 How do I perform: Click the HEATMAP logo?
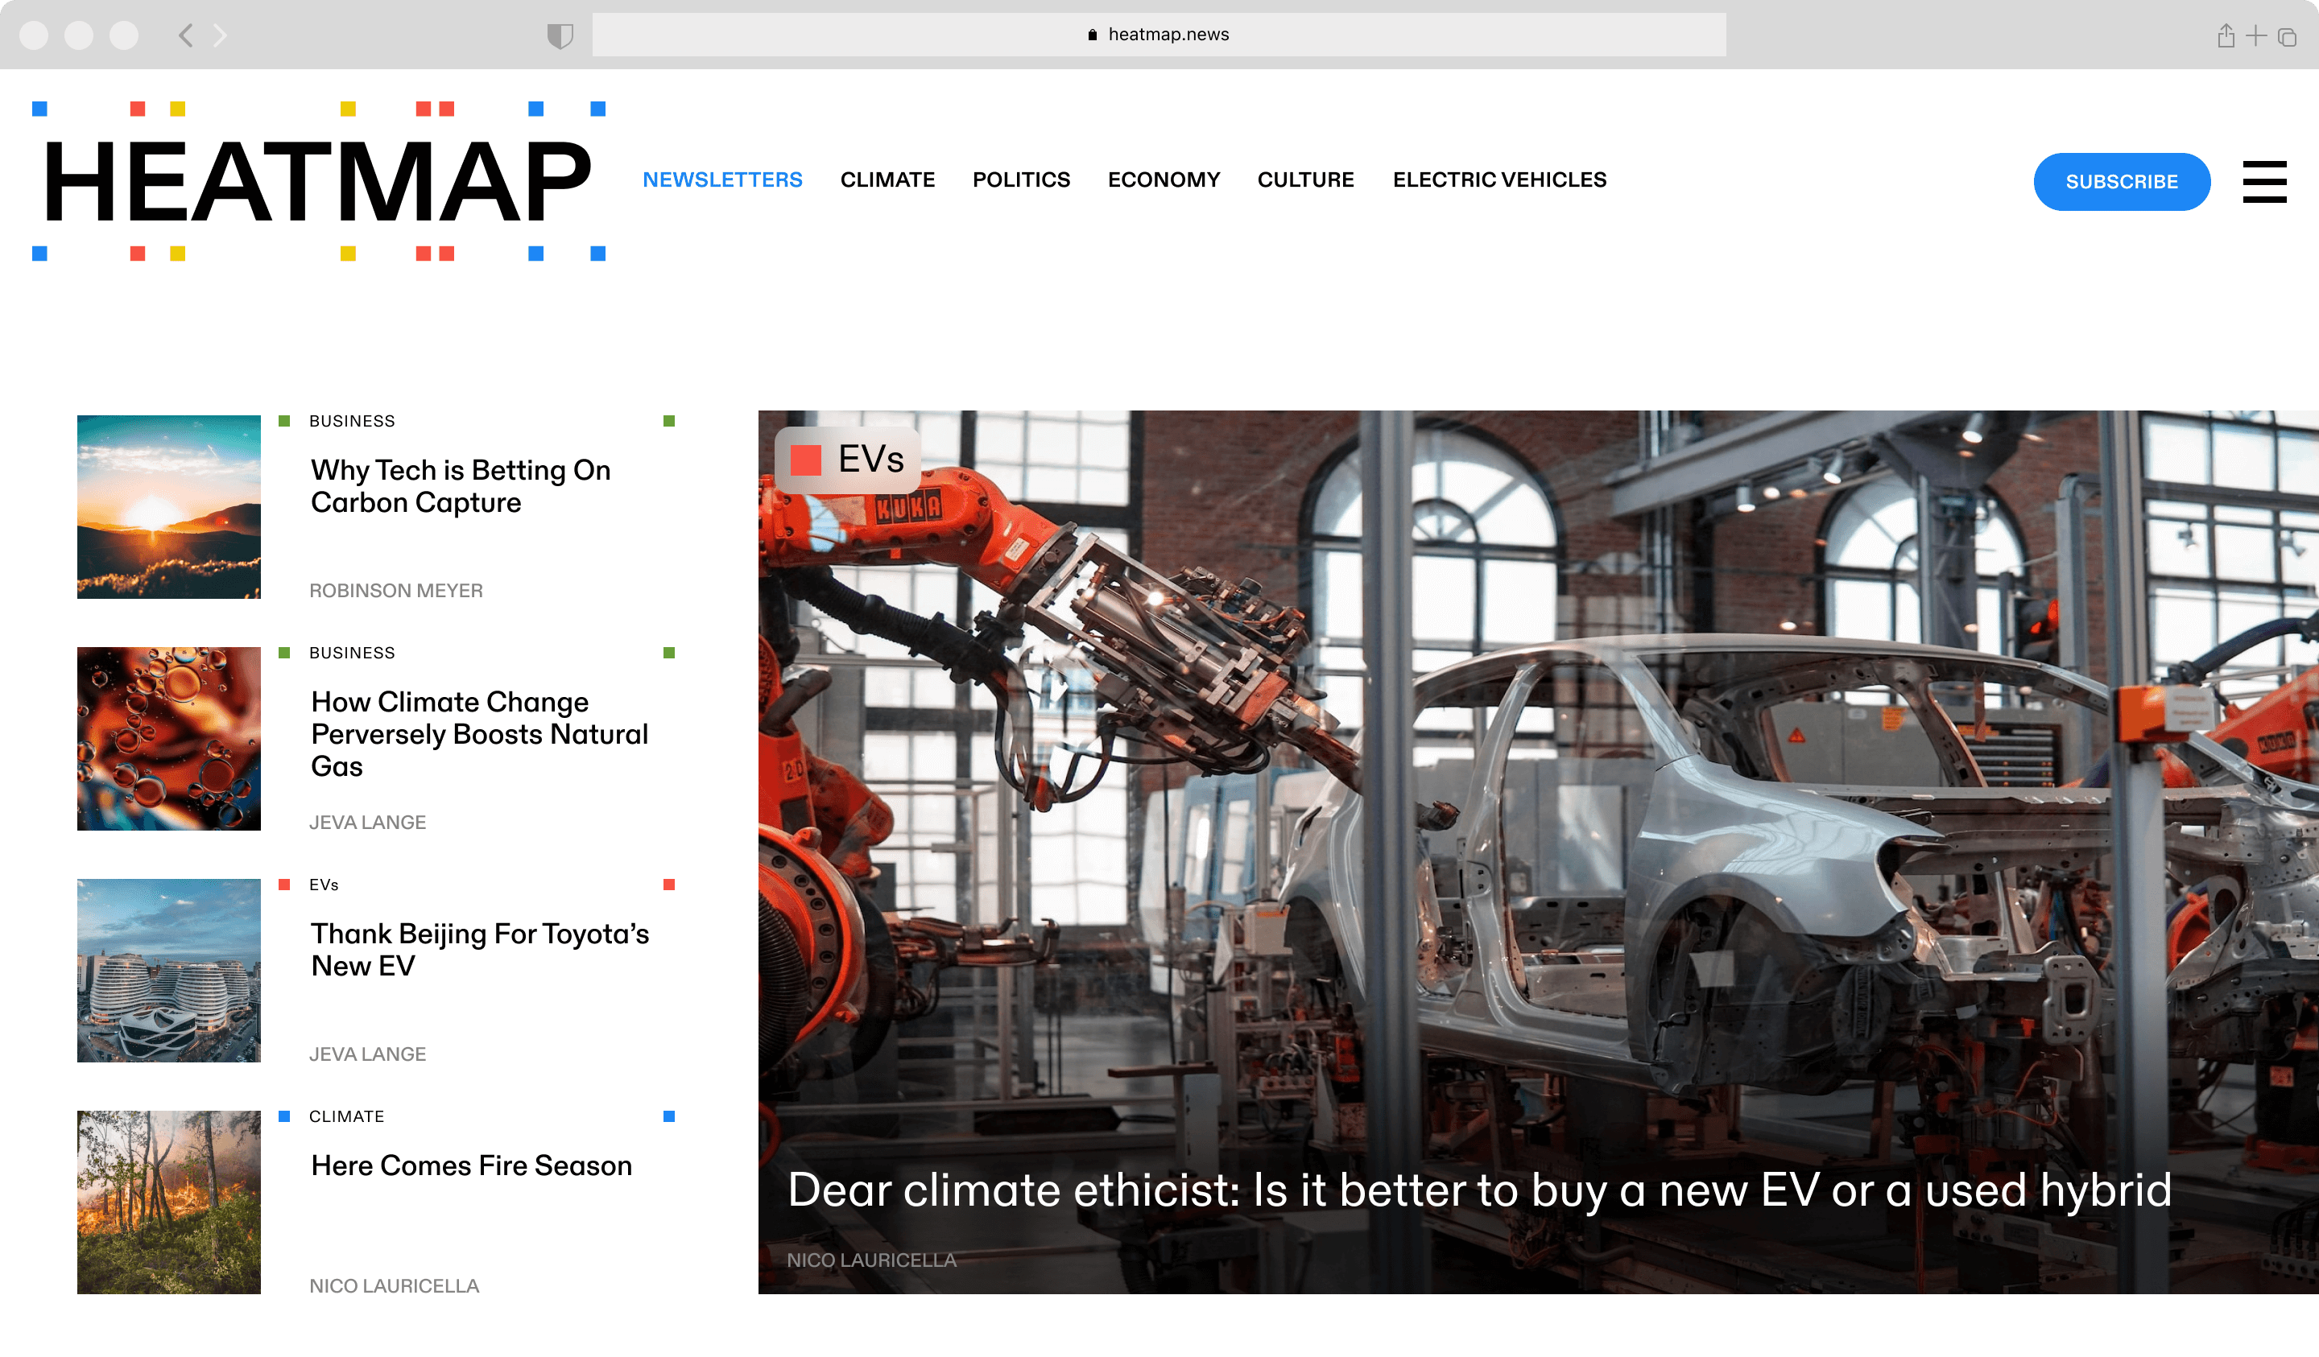(x=317, y=181)
